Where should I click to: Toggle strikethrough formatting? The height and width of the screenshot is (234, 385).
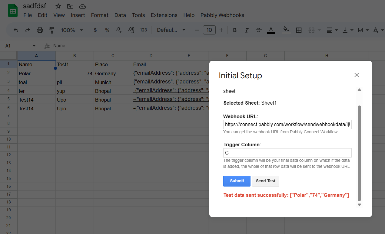tap(259, 30)
